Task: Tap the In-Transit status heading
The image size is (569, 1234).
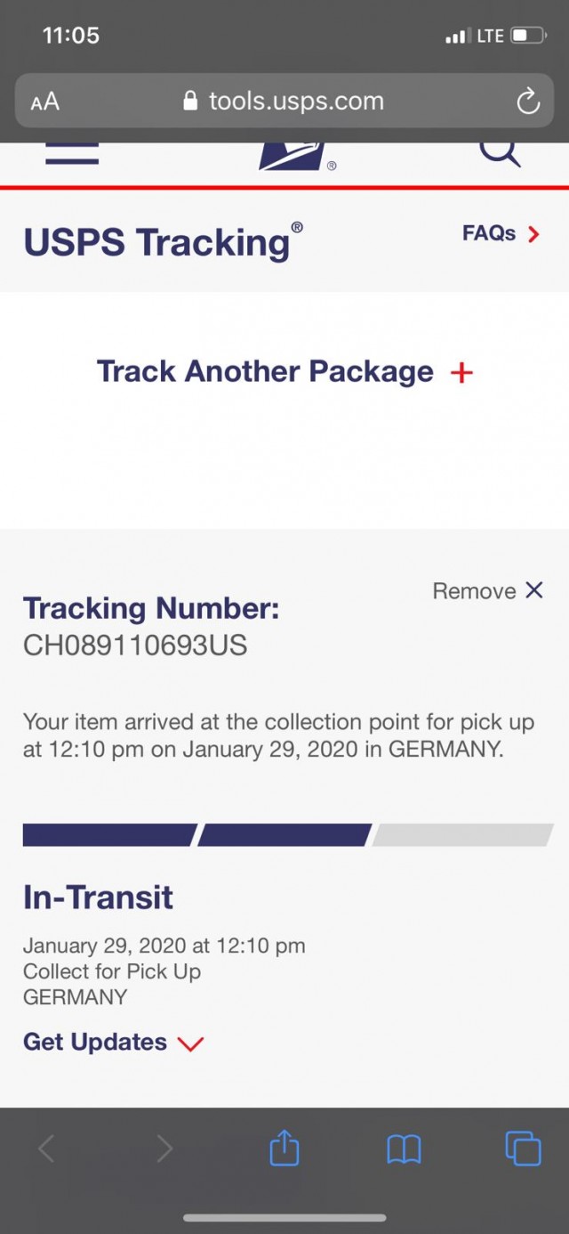Action: click(98, 897)
